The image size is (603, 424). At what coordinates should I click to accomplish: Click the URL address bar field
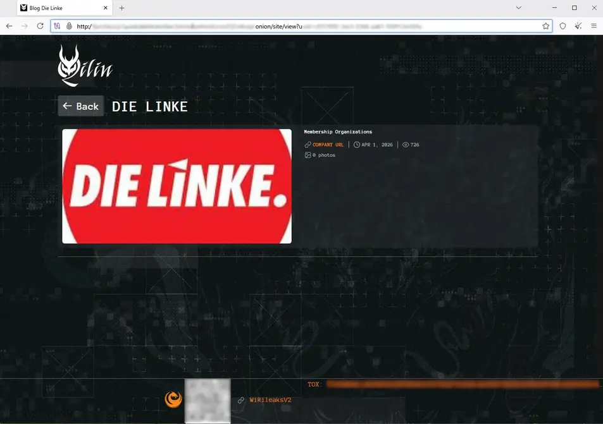pos(301,26)
